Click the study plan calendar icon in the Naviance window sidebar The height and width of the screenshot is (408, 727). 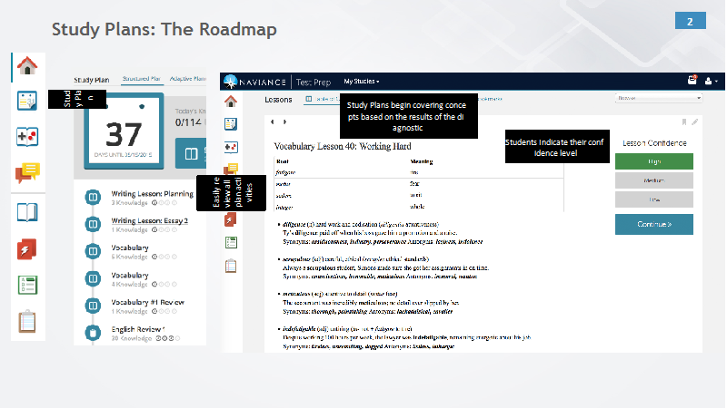(x=231, y=124)
